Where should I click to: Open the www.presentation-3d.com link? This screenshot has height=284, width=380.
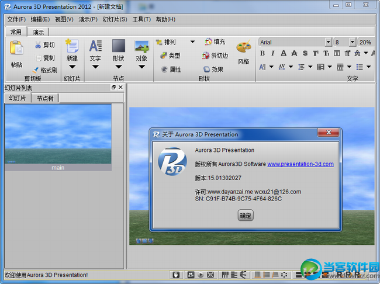[x=300, y=164]
